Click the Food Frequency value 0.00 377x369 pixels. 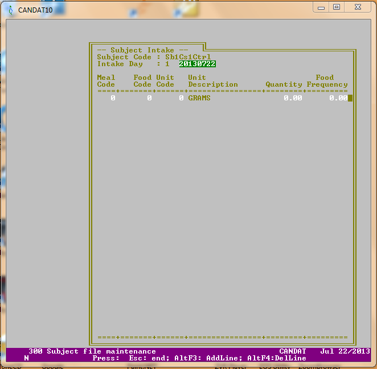(338, 98)
